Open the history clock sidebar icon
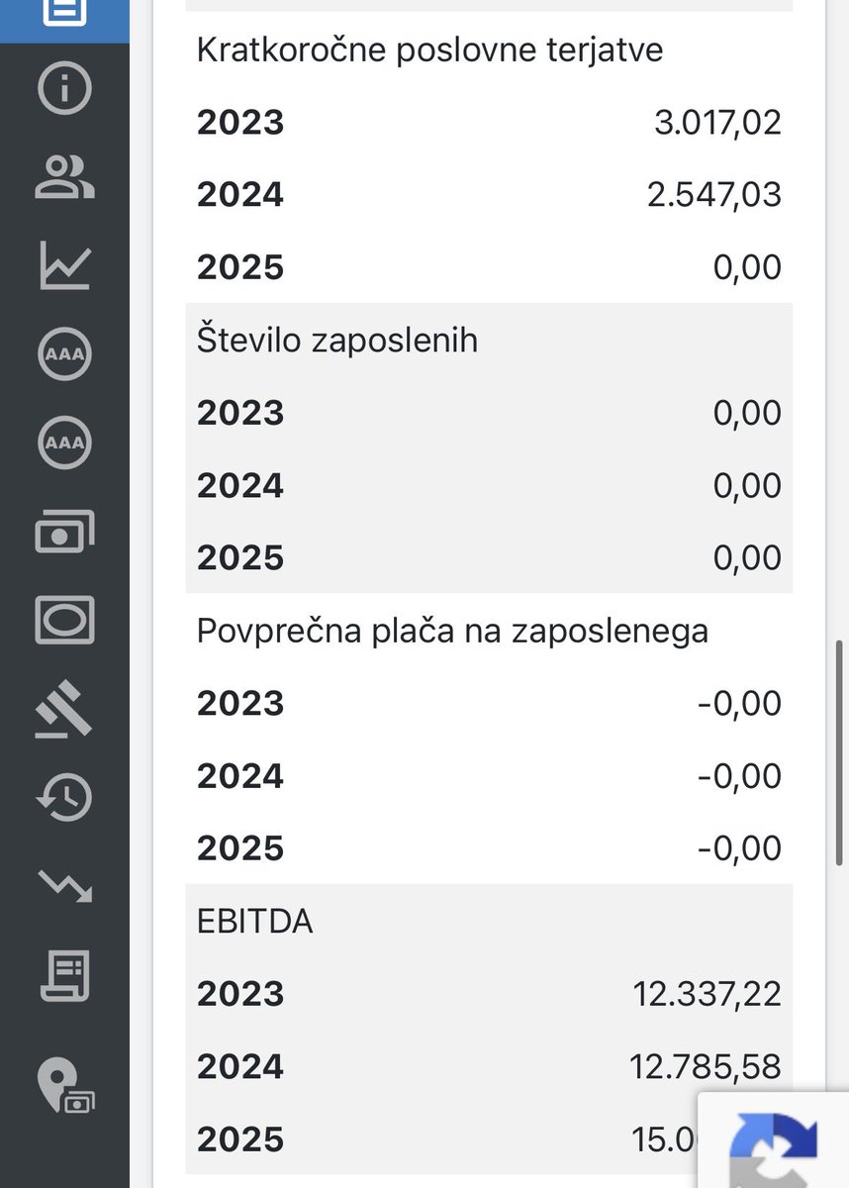Viewport: 849px width, 1188px height. tap(64, 797)
